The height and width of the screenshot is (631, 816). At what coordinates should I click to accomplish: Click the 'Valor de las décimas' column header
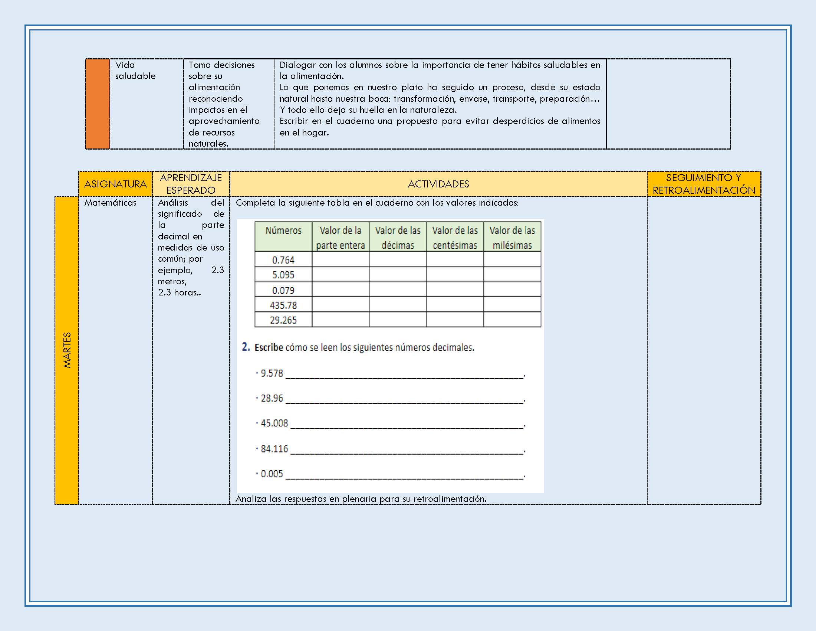click(398, 238)
